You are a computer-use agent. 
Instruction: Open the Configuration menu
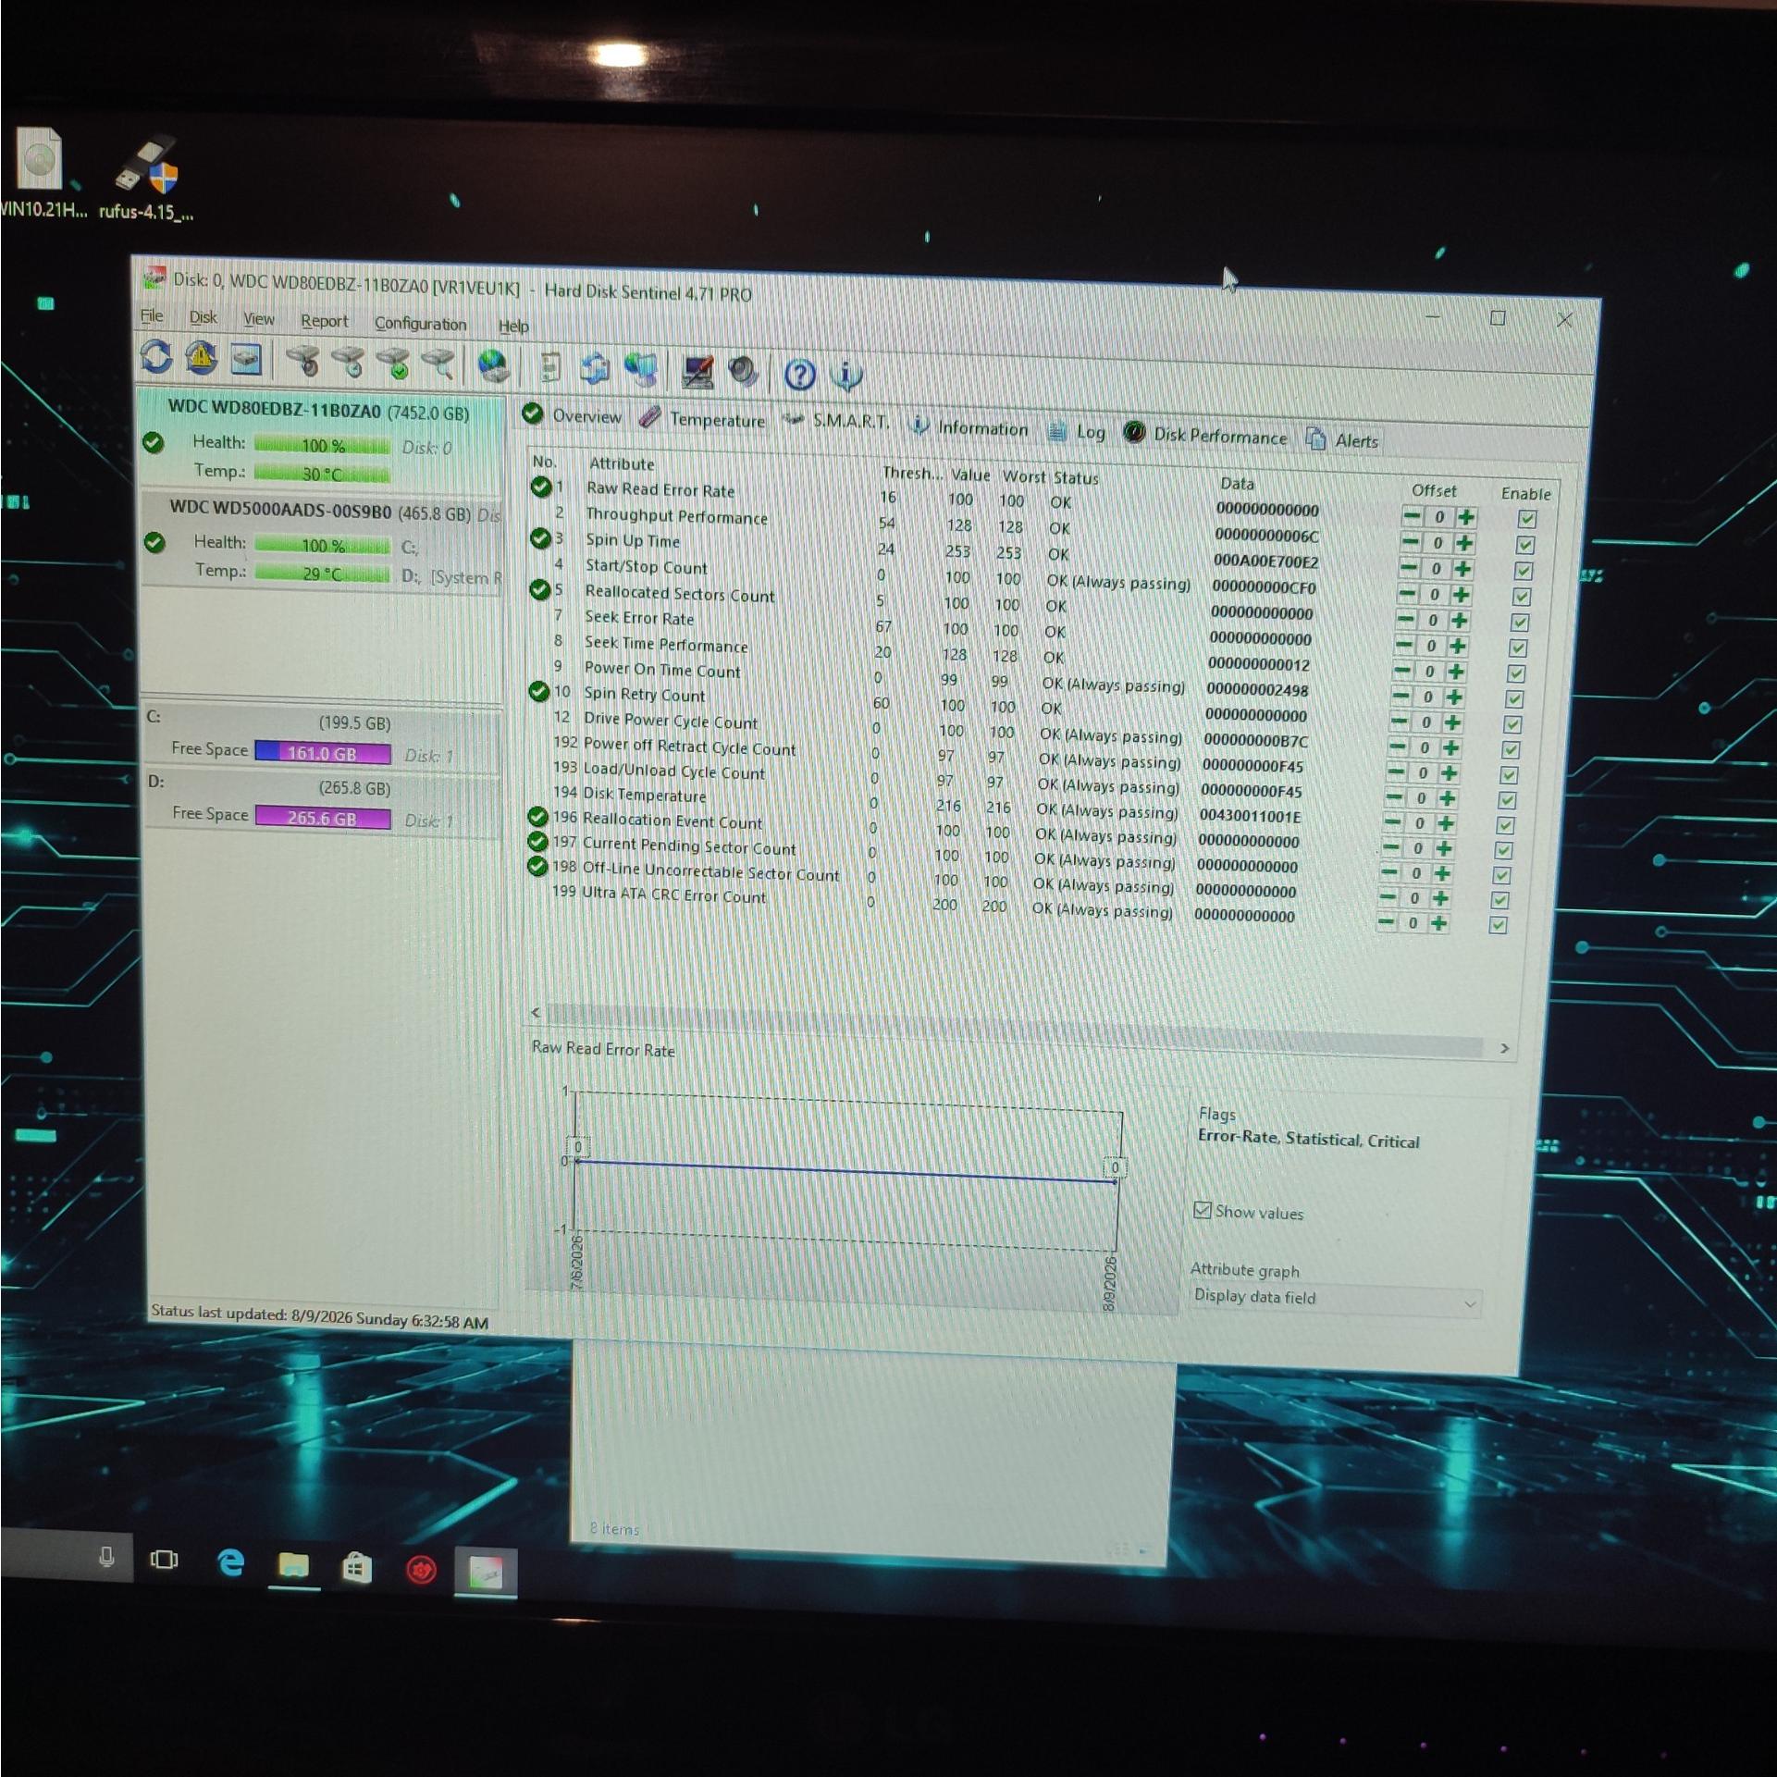(421, 324)
